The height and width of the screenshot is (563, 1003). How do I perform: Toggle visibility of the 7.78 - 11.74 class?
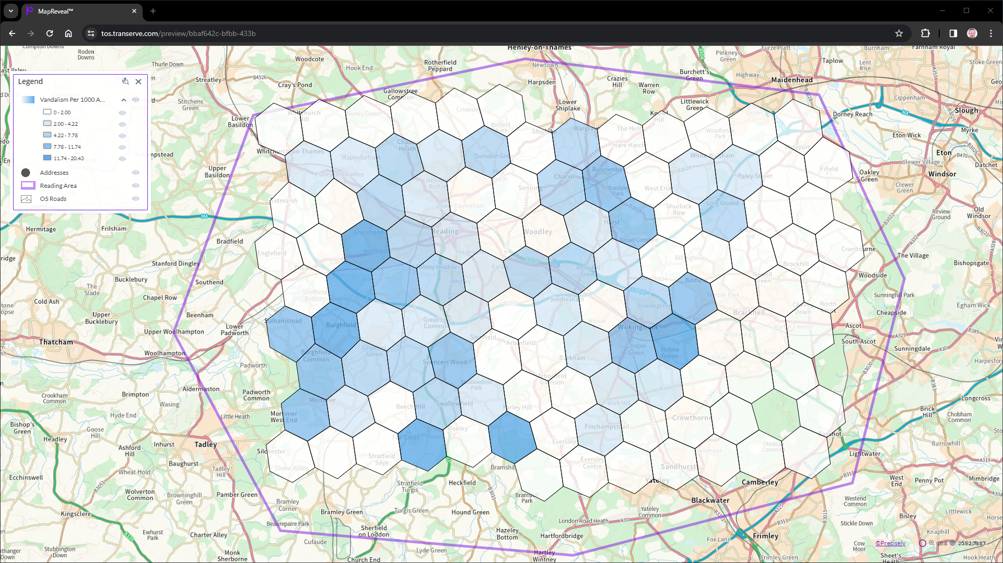(x=122, y=147)
